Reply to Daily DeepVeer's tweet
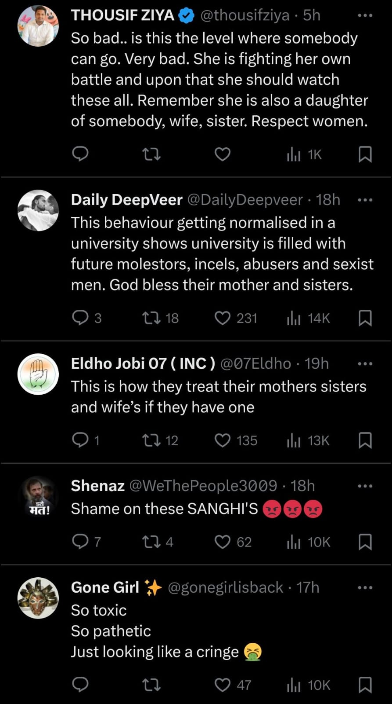Image resolution: width=392 pixels, height=704 pixels. pos(80,318)
